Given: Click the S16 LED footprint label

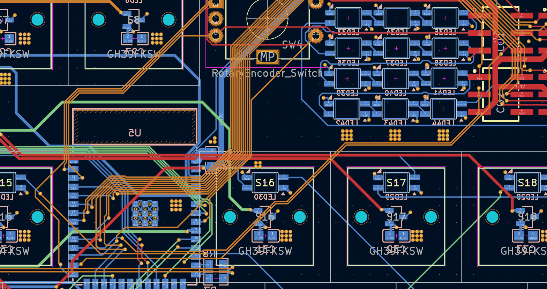Looking at the screenshot, I should point(265,183).
